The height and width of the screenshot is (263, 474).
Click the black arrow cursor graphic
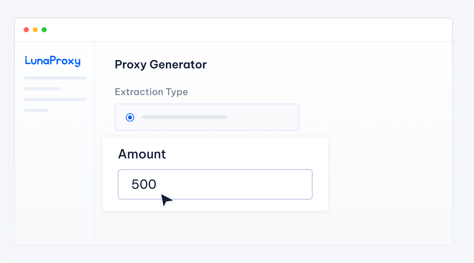pyautogui.click(x=166, y=200)
